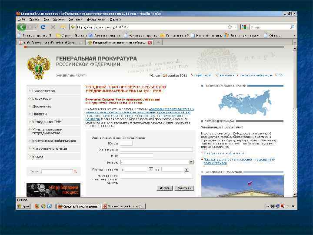Open the Вид menu
This screenshot has width=313, height=235.
[47, 20]
